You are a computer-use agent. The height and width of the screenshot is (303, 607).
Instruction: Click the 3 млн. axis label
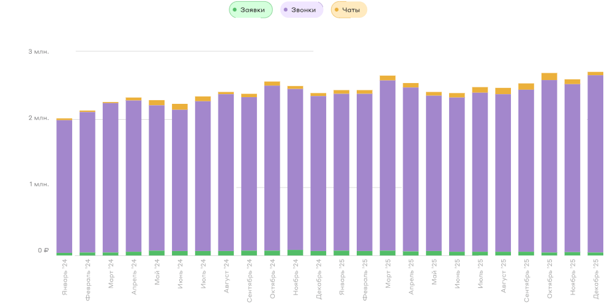39,52
